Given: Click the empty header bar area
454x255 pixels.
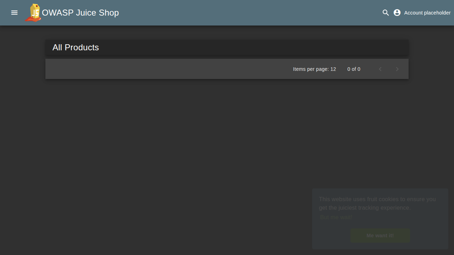Looking at the screenshot, I should click(248, 13).
